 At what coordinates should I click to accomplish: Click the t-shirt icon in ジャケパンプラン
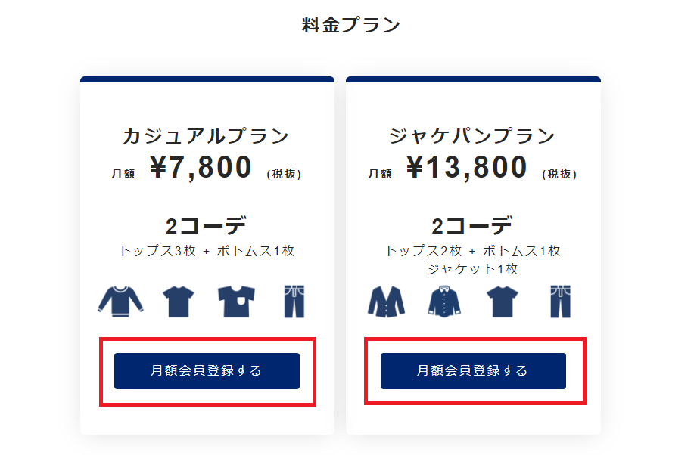click(503, 302)
